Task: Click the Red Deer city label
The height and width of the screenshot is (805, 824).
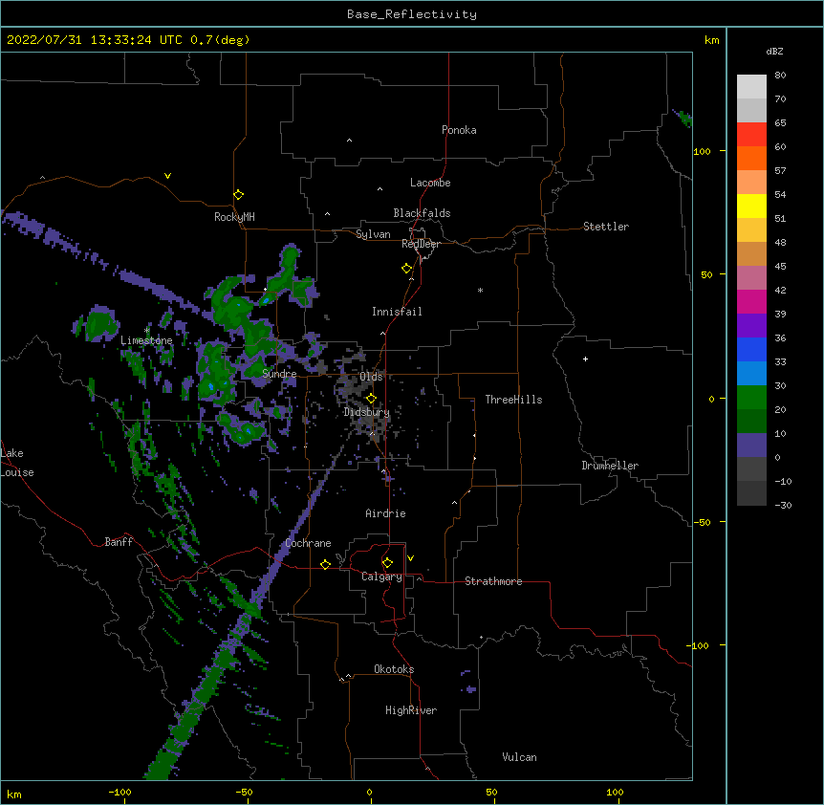Action: (x=421, y=244)
